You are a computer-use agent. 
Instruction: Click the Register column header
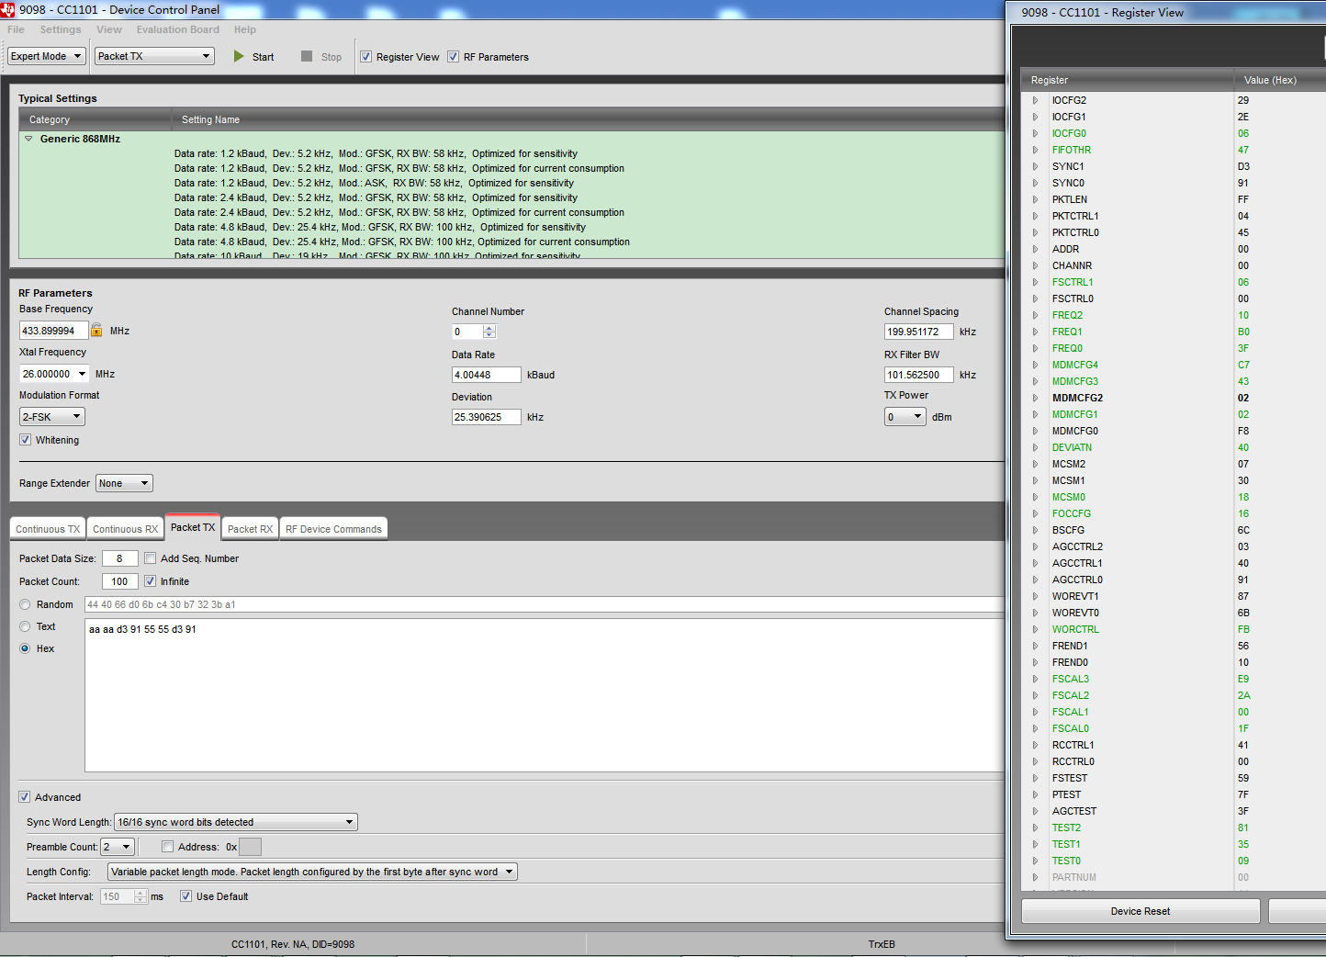click(1128, 80)
